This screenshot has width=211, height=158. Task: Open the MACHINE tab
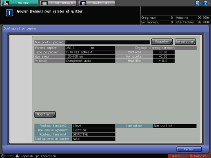(20, 3)
